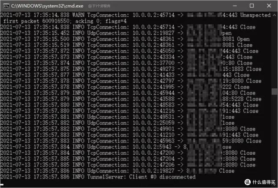Click source address 10.0.0.2:45963
Viewport: 278px width, 188px height.
coord(153,141)
